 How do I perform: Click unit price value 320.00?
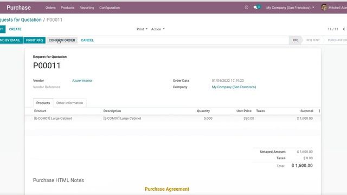(249, 119)
